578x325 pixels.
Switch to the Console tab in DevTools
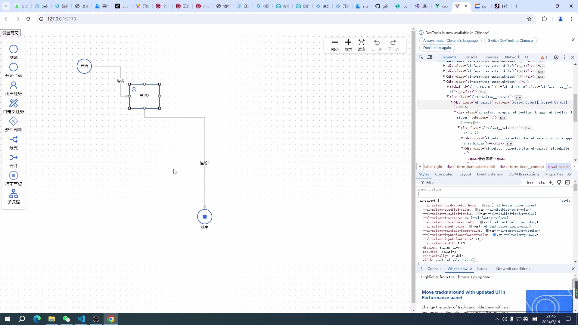click(x=470, y=57)
